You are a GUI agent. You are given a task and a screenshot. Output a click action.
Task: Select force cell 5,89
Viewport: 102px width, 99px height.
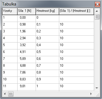click(x=27, y=60)
